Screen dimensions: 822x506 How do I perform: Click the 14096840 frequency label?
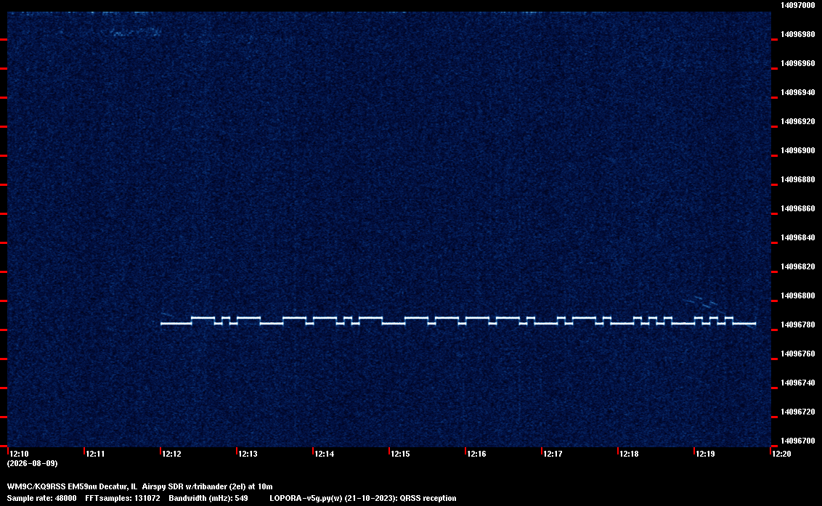tap(797, 237)
